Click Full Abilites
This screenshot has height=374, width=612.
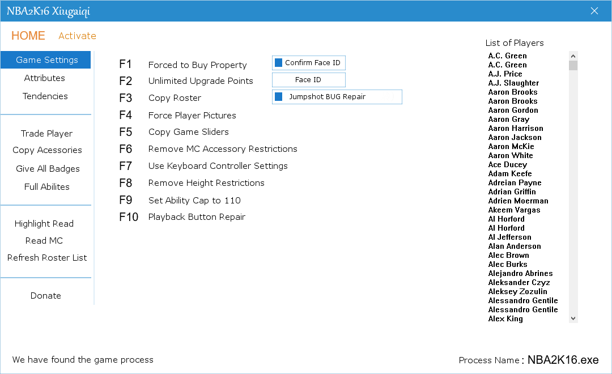(47, 186)
